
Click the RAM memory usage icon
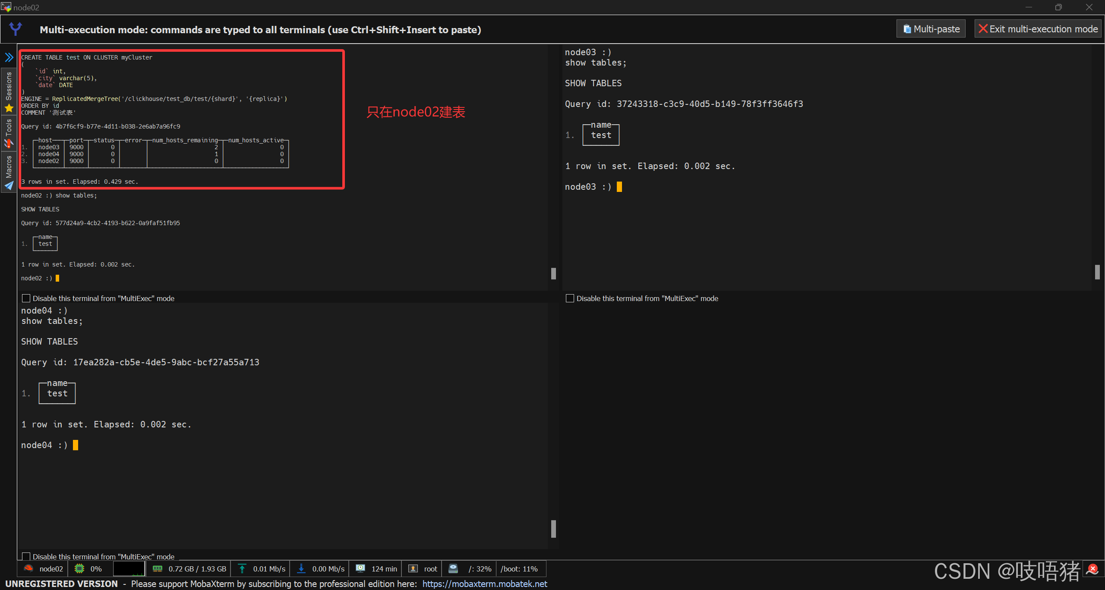click(x=158, y=569)
